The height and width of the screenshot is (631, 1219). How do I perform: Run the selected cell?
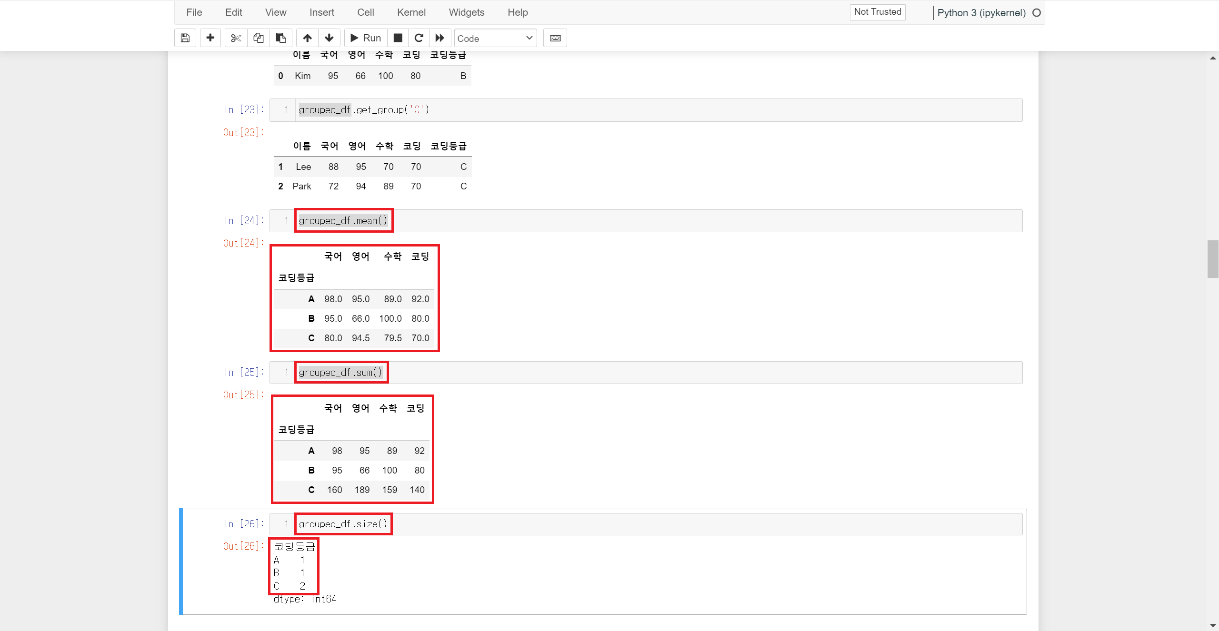coord(366,38)
